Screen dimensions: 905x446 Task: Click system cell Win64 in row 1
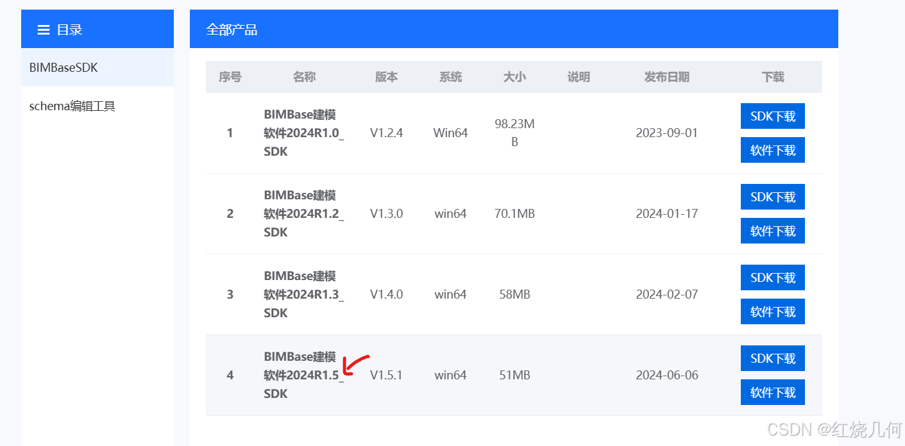tap(450, 133)
